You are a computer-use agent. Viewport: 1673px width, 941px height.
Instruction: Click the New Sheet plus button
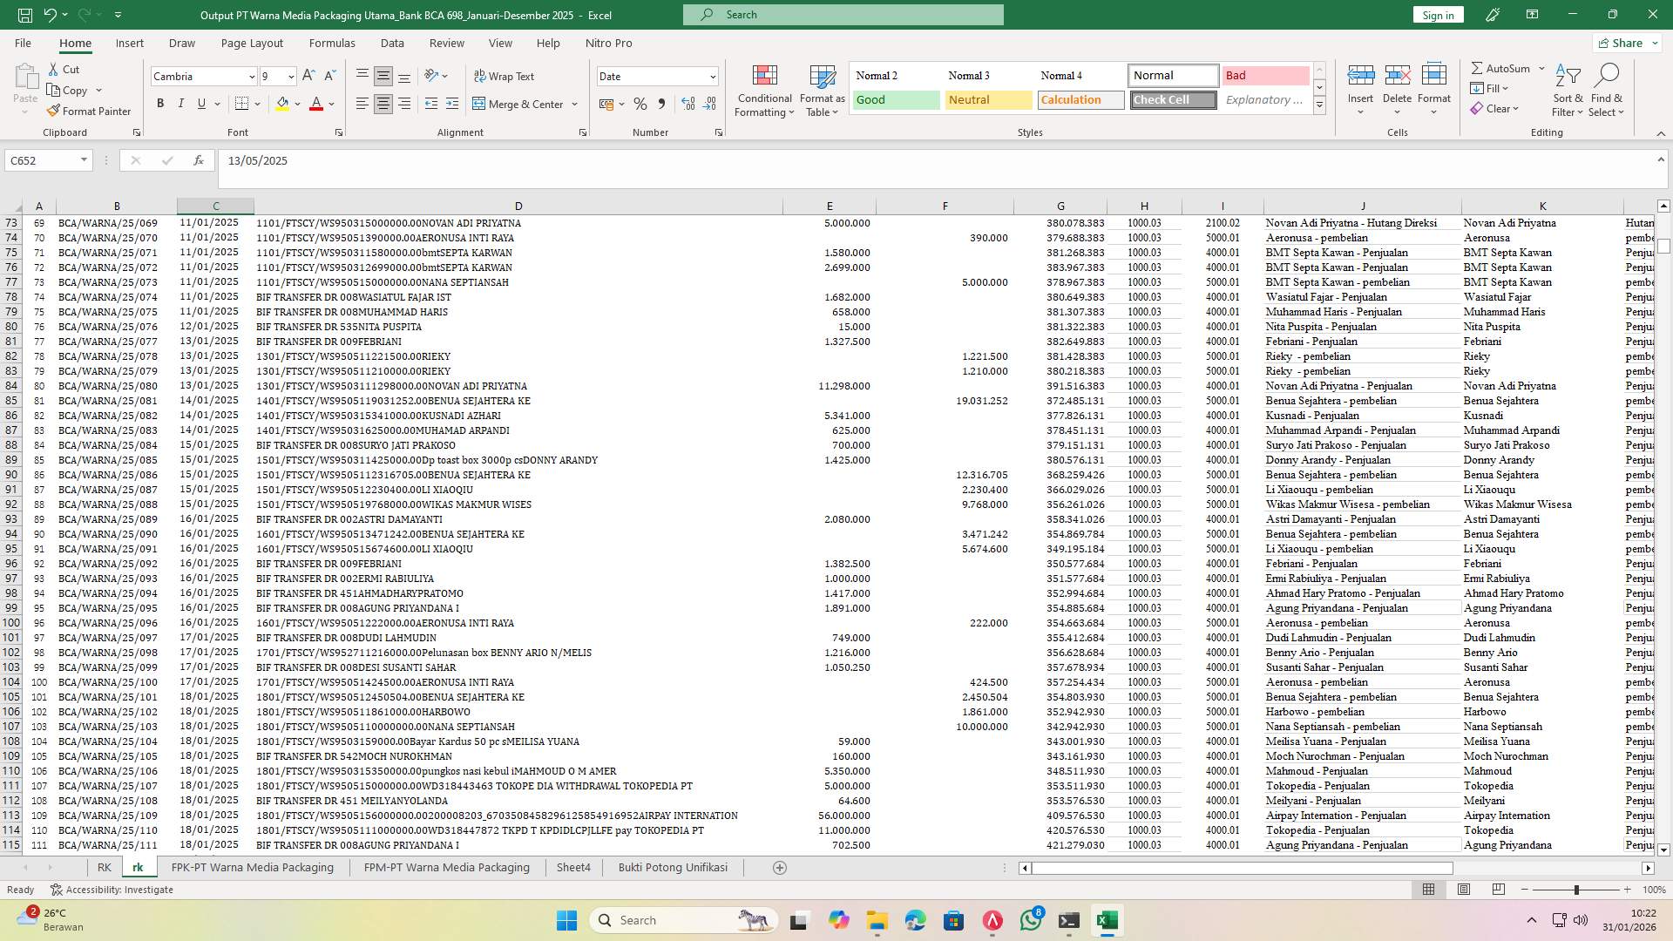point(780,867)
